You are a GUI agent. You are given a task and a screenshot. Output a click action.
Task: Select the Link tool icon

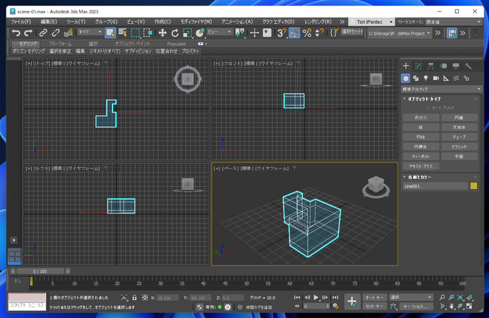[x=43, y=32]
